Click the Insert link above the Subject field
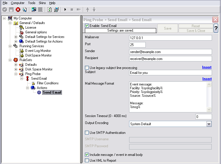This screenshot has height=164, width=221. point(207,67)
